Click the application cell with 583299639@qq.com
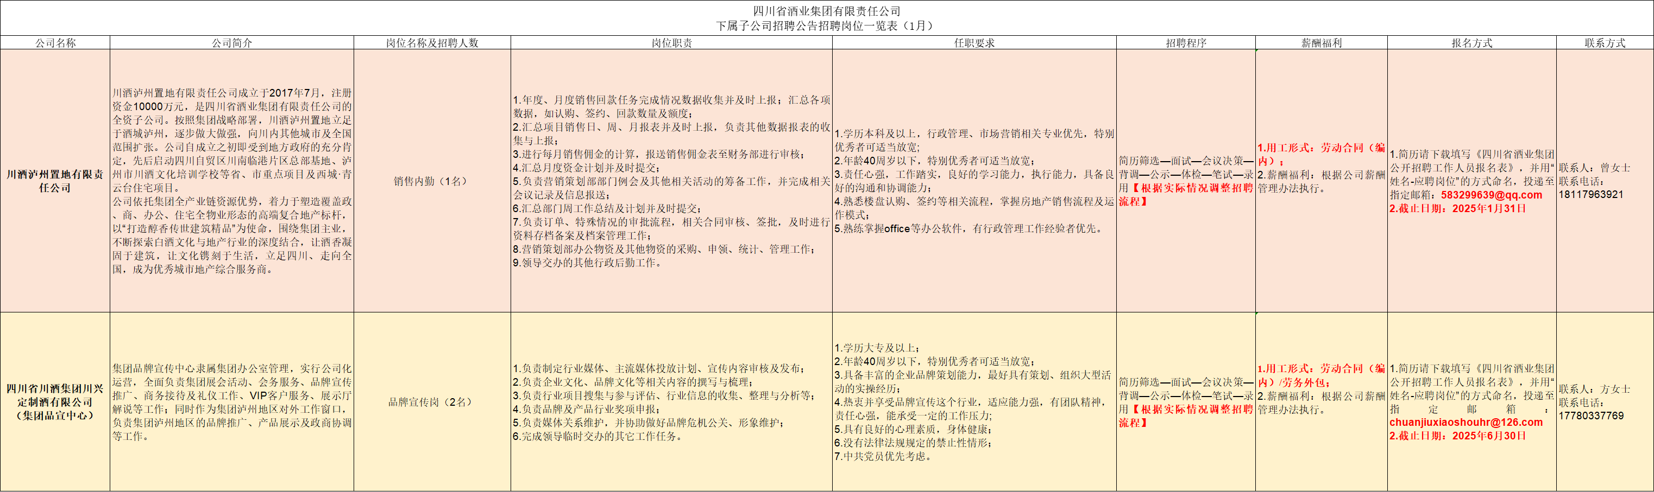 [x=1471, y=181]
